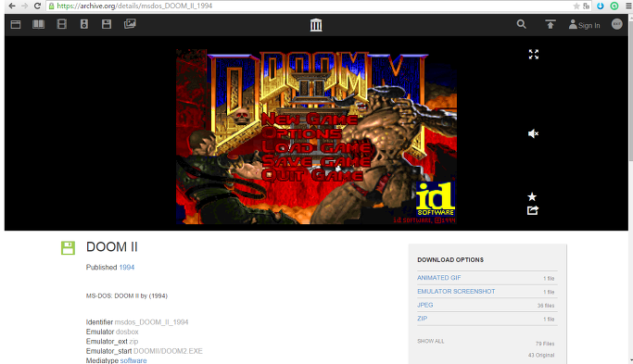Click EMULATOR SCREENSHOT download option
633x364 pixels.
(x=456, y=292)
